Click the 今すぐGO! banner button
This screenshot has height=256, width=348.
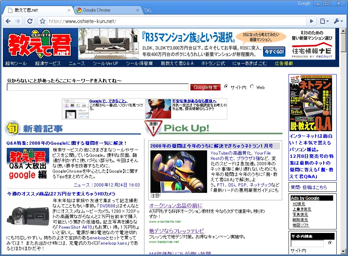click(274, 52)
